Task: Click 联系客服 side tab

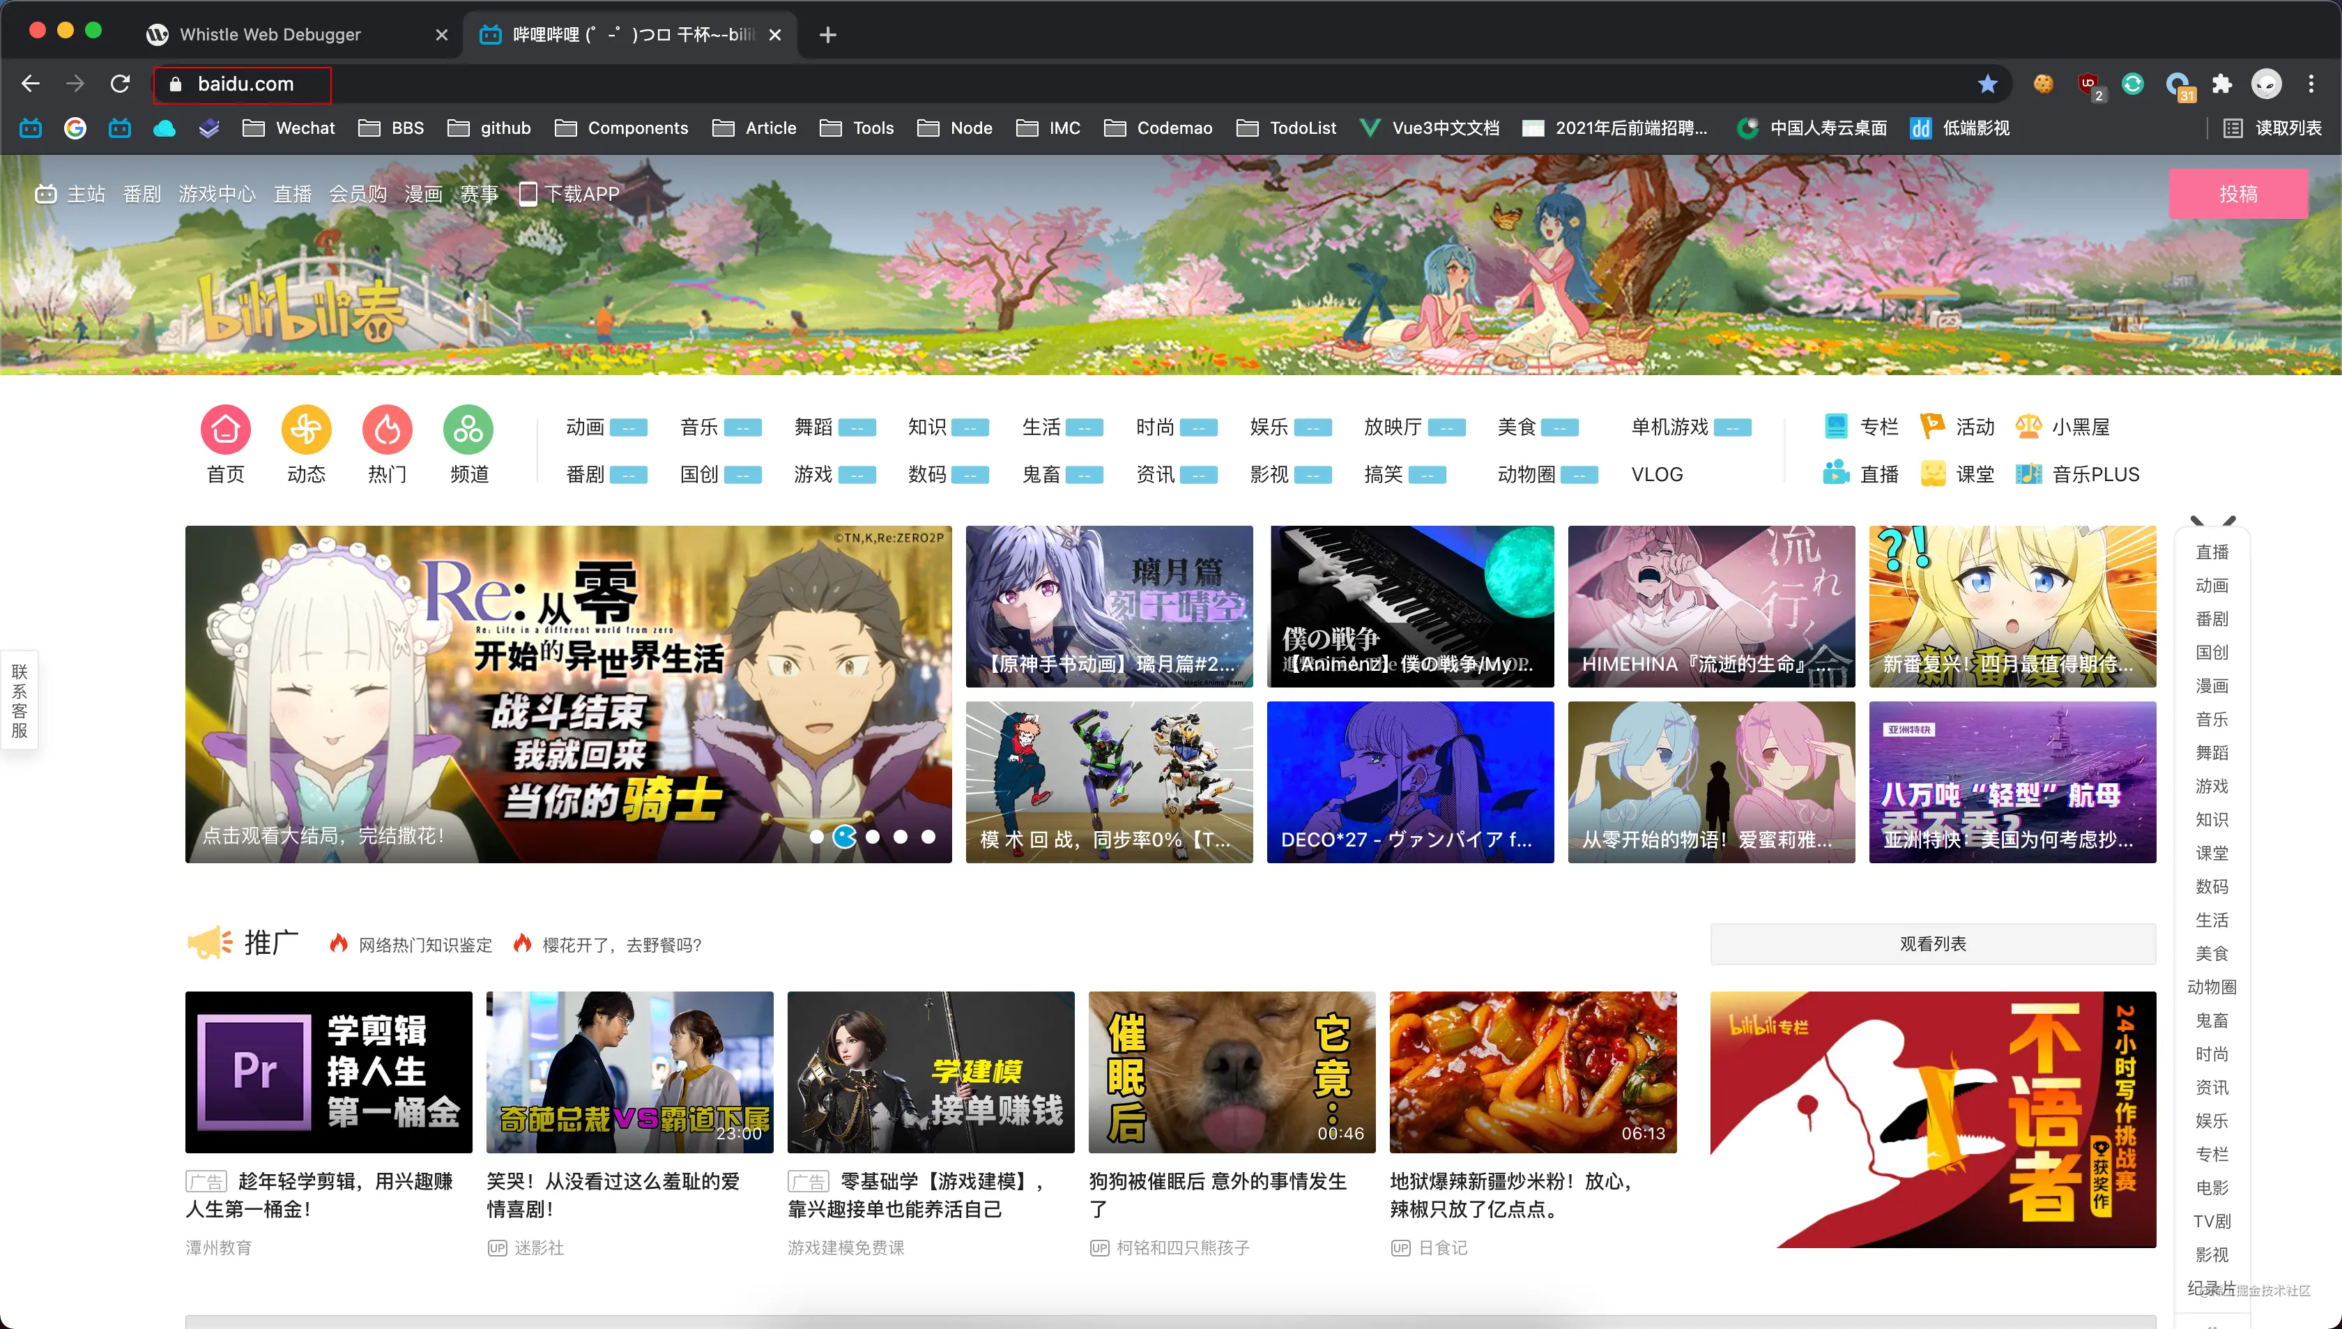Action: tap(19, 700)
